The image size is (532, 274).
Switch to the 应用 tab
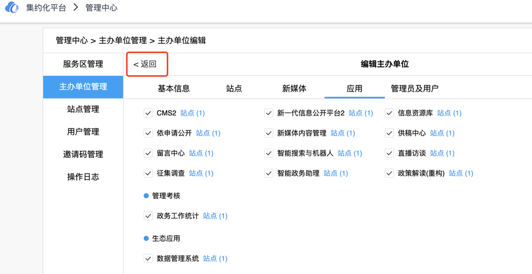[x=354, y=89]
